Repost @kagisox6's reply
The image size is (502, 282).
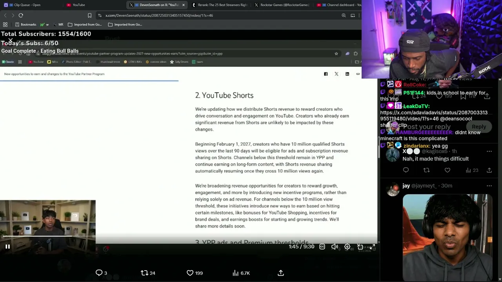(x=426, y=170)
